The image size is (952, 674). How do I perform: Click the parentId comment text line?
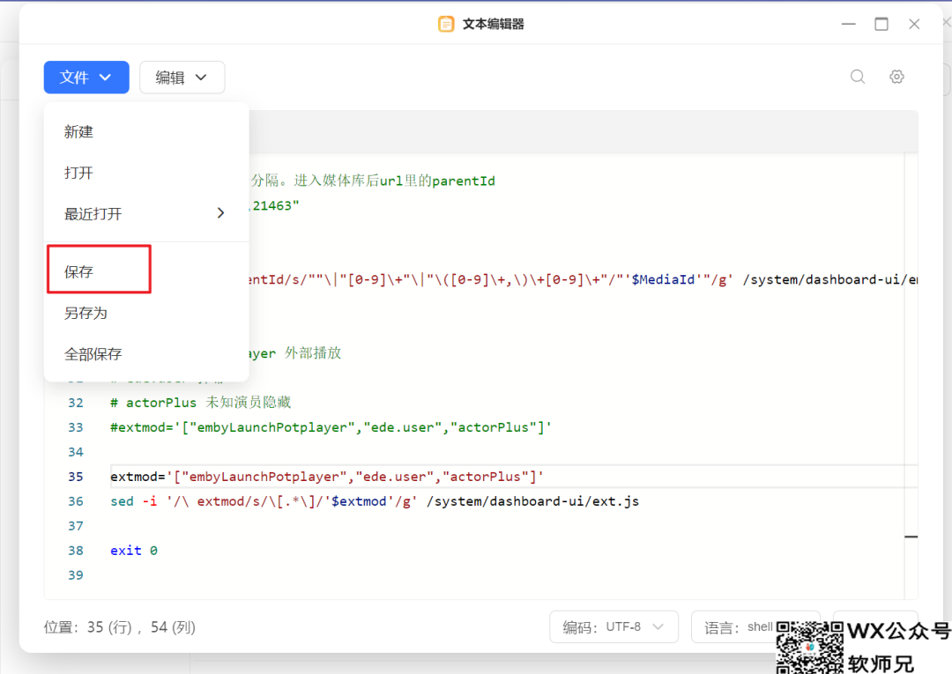tap(373, 181)
